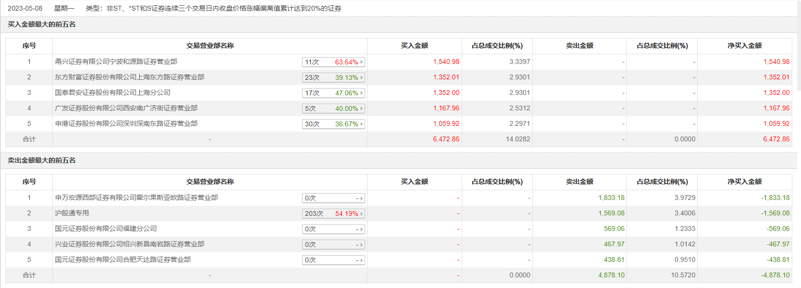The width and height of the screenshot is (801, 288).
Task: Select 广发证券西安南广济街证券营业部
Action: pyautogui.click(x=126, y=108)
